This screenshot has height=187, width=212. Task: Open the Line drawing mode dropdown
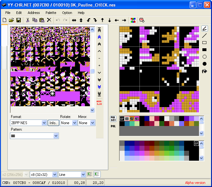coord(72,175)
